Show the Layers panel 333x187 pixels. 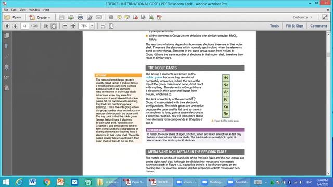tap(7, 67)
